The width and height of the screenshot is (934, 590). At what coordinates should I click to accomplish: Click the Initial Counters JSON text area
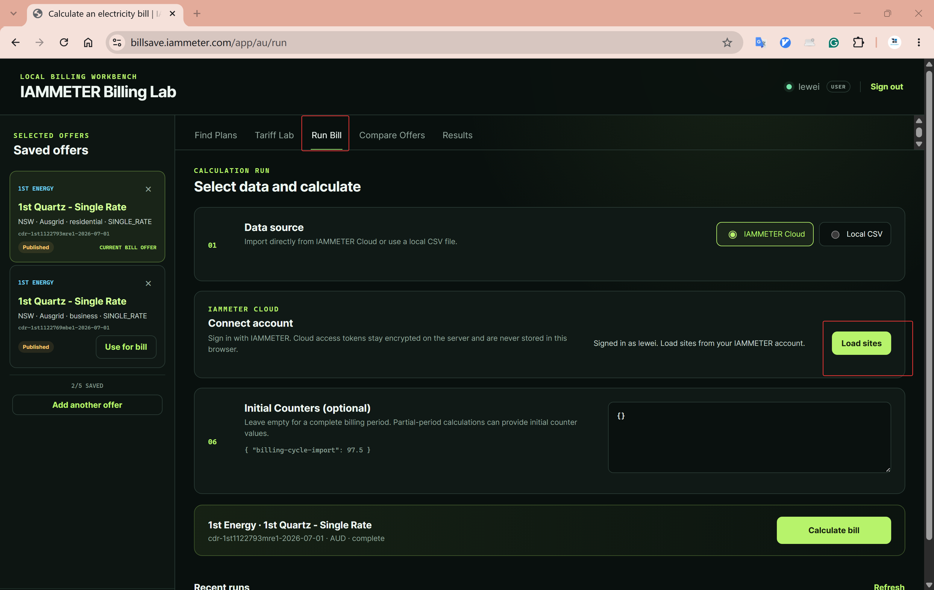tap(749, 437)
